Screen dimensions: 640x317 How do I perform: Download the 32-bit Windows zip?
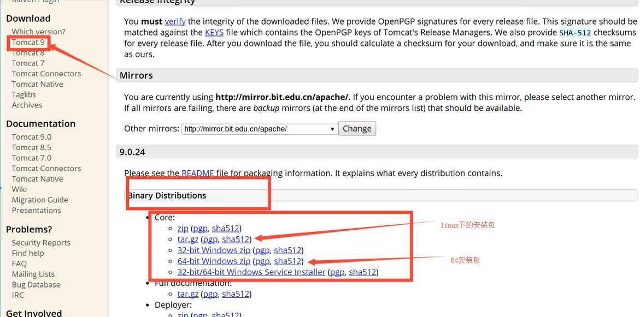[x=214, y=250]
